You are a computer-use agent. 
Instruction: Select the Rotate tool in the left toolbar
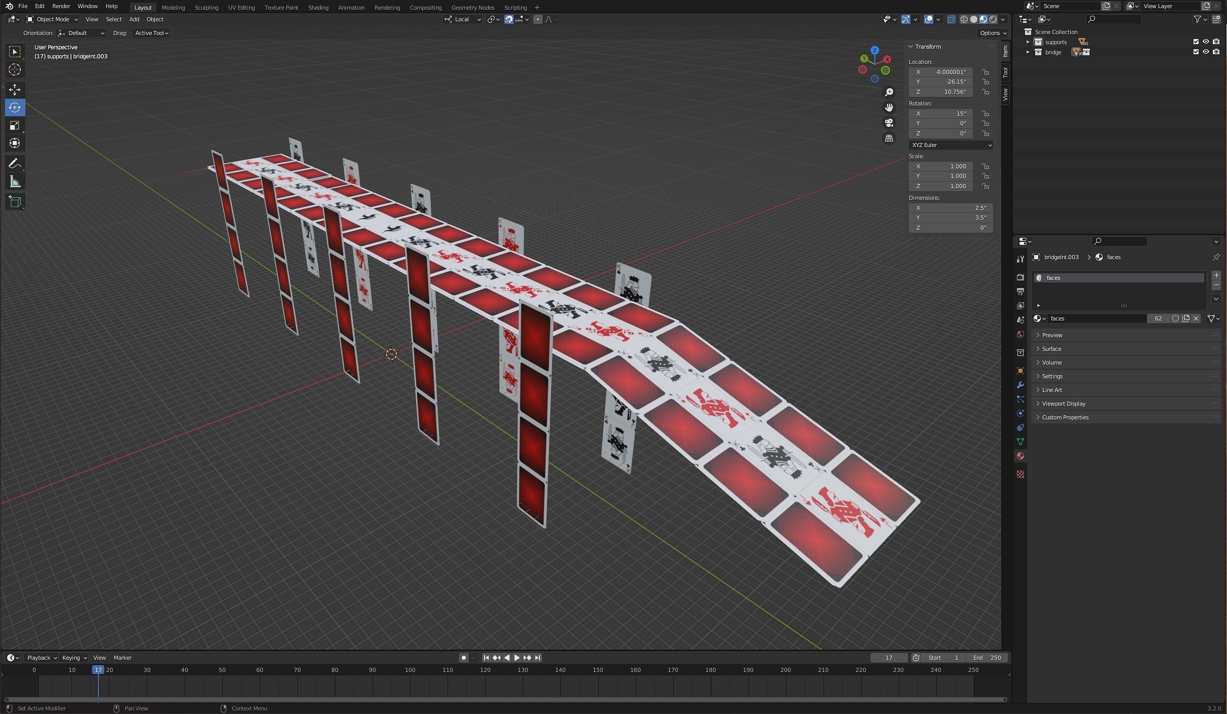click(15, 108)
